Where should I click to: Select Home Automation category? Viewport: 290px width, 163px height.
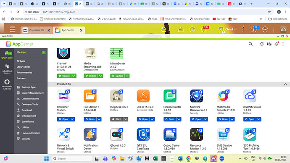click(31, 133)
